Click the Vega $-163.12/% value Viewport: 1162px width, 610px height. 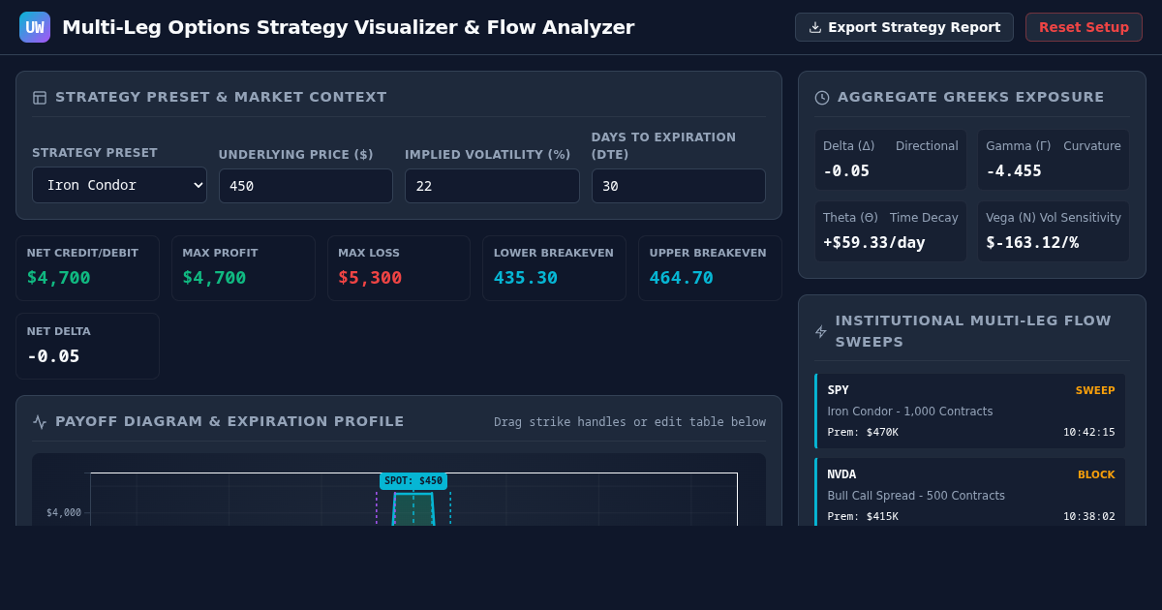1032,243
